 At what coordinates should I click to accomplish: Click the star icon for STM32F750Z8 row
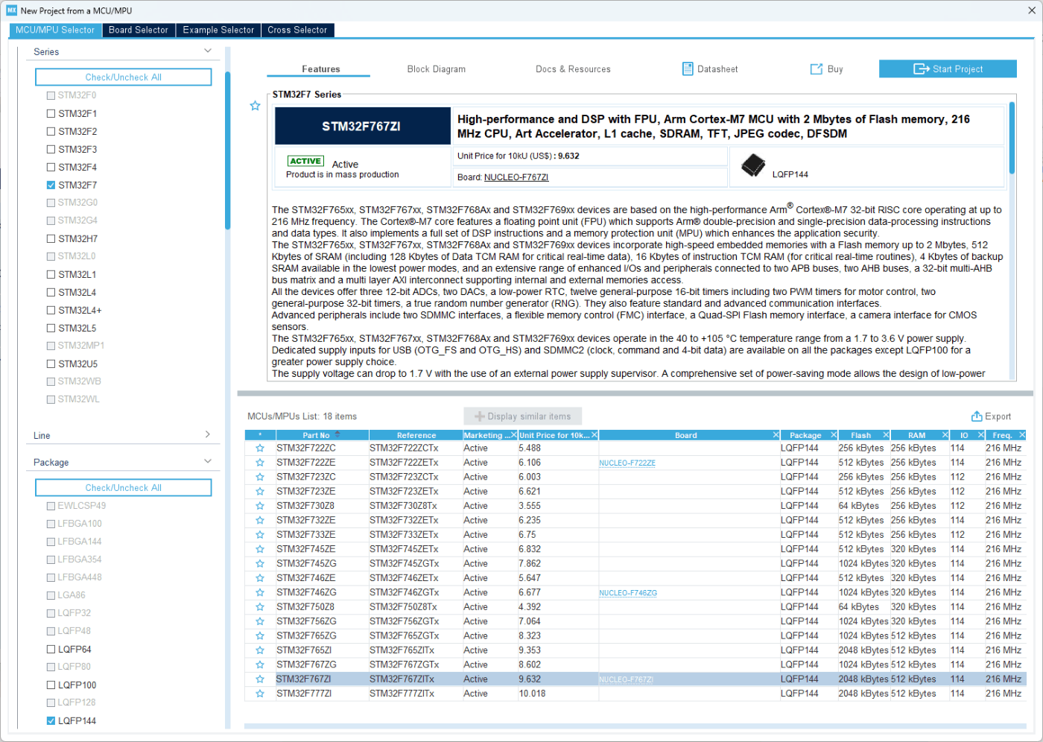coord(260,607)
